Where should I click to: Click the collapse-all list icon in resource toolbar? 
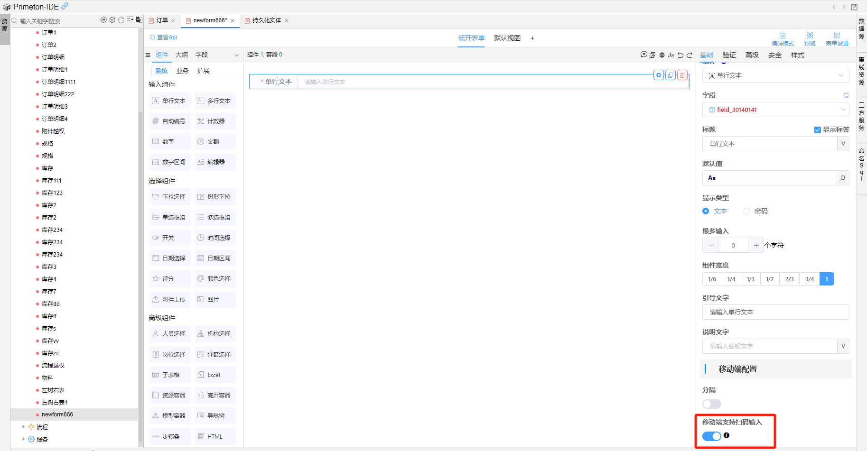[x=130, y=20]
